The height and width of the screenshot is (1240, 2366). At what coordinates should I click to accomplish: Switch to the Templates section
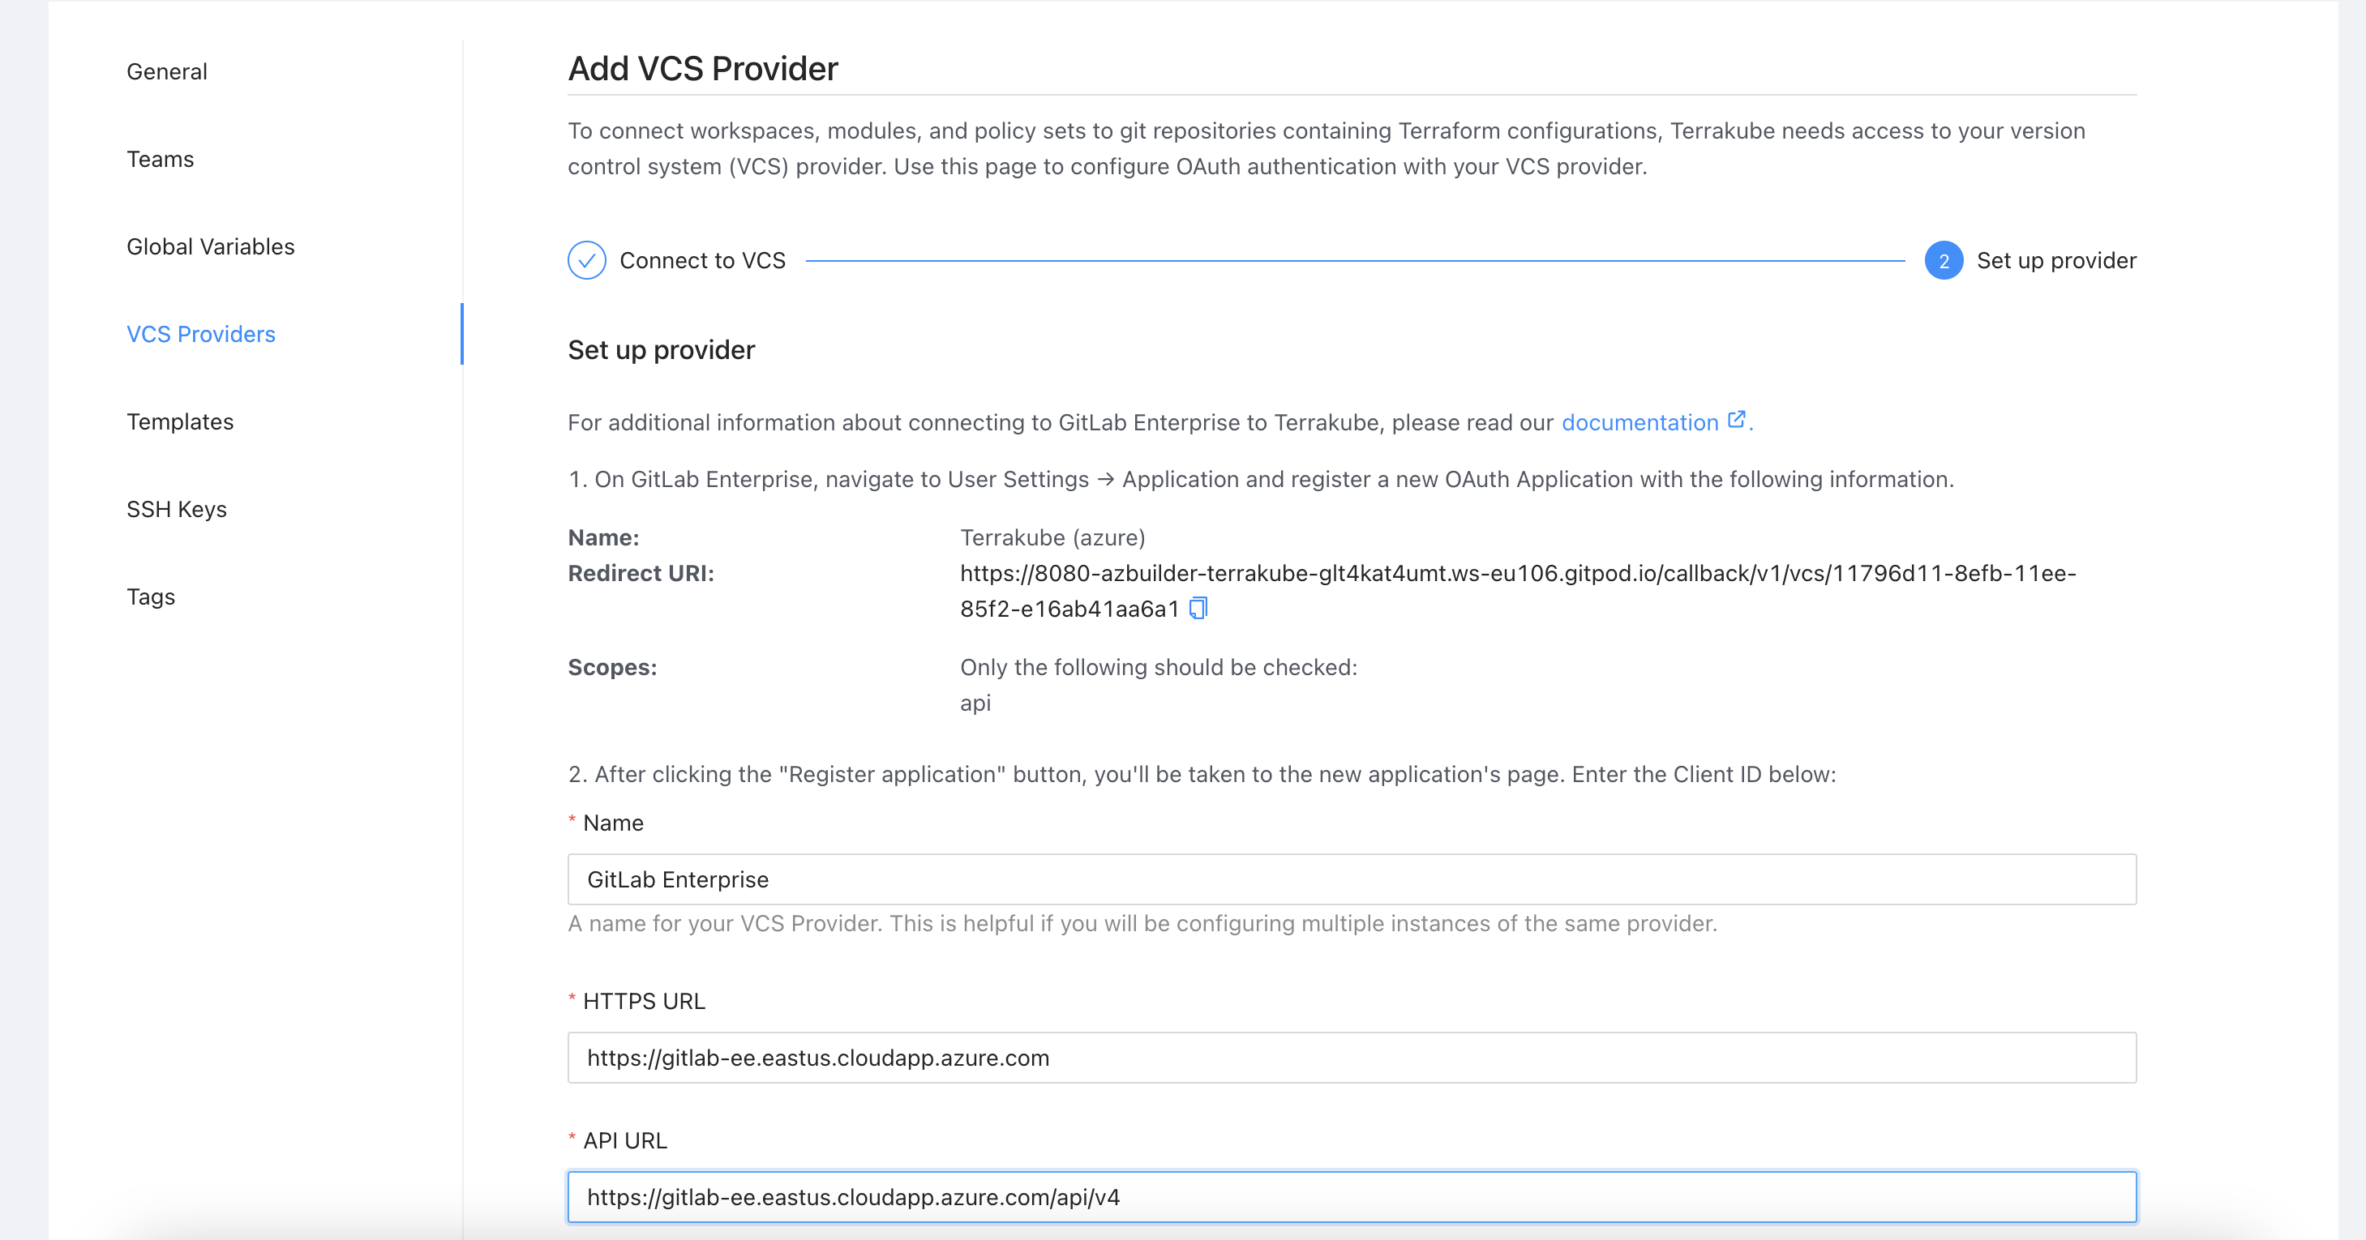point(180,421)
